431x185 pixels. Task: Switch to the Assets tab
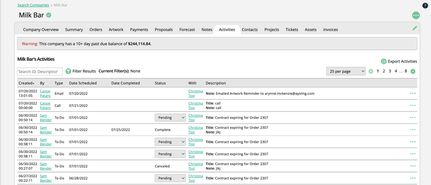click(311, 30)
